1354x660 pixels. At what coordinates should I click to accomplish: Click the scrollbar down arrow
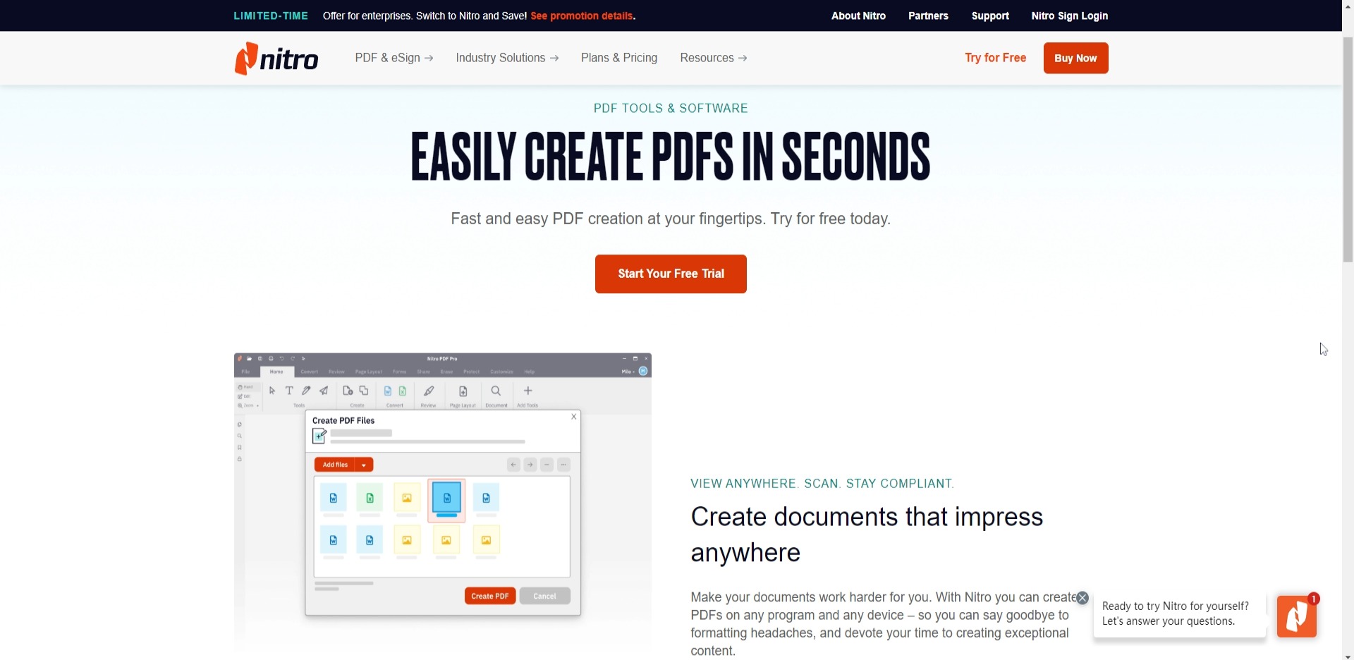click(1348, 656)
